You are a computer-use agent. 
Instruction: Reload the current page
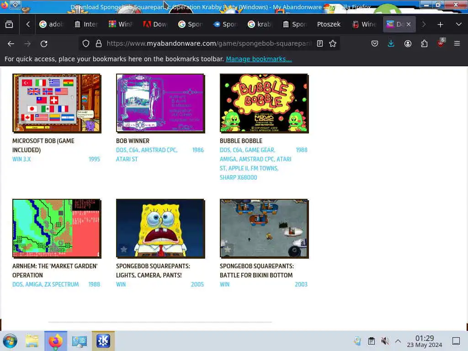click(44, 43)
